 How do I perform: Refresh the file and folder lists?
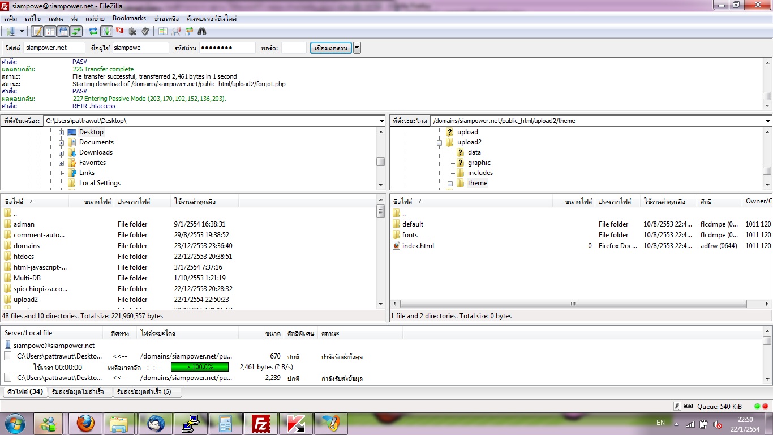point(94,31)
